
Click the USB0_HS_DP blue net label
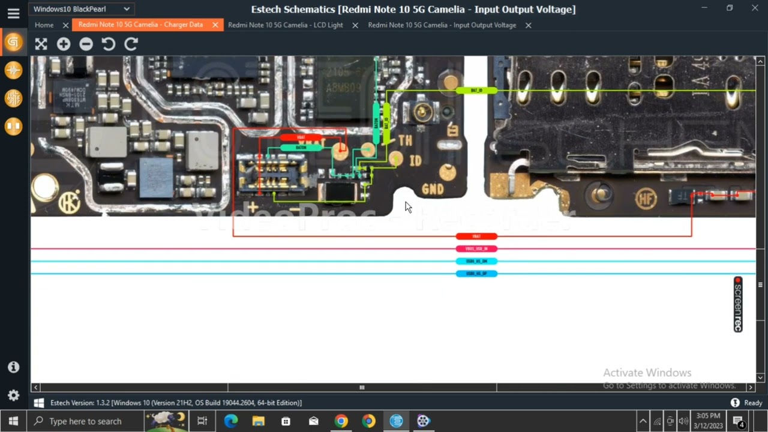[476, 274]
